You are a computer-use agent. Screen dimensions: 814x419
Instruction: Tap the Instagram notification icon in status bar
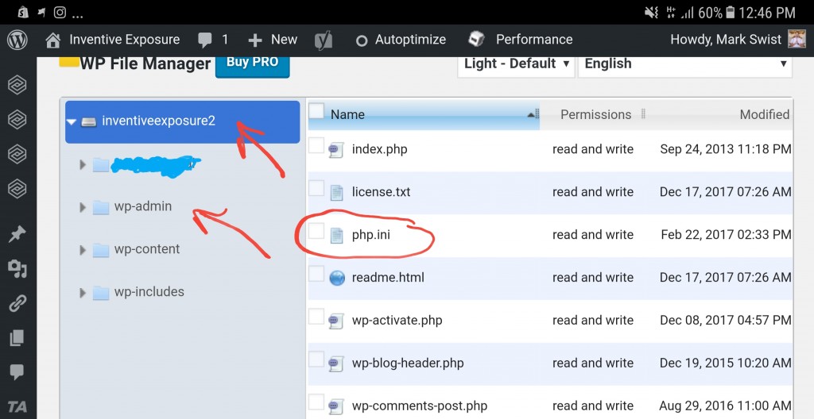(x=60, y=13)
